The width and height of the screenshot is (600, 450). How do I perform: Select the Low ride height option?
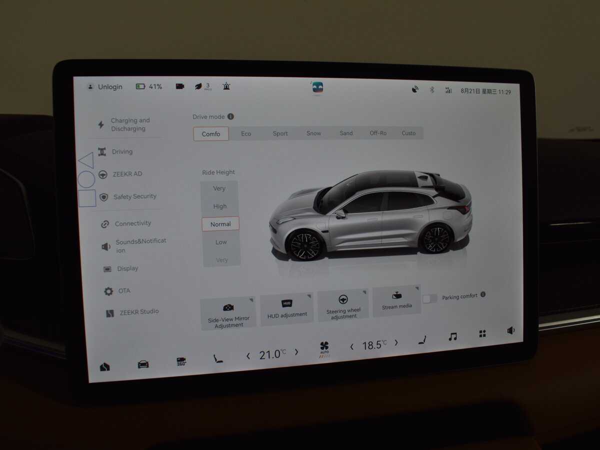(x=221, y=242)
